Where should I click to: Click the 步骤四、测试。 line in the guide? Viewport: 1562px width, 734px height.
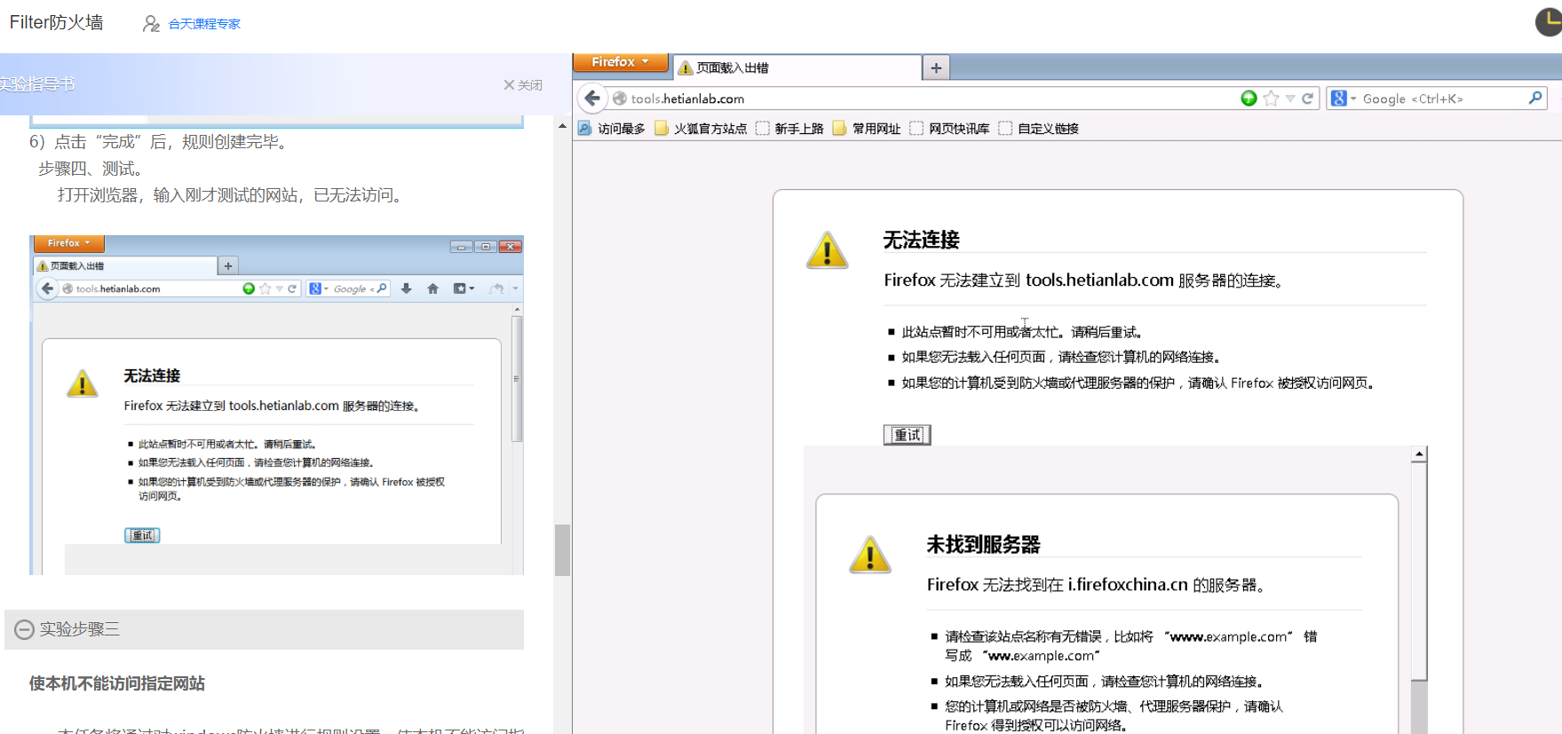pyautogui.click(x=91, y=169)
